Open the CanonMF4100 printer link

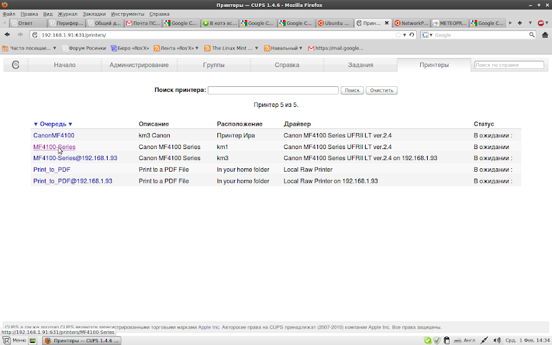pos(54,135)
